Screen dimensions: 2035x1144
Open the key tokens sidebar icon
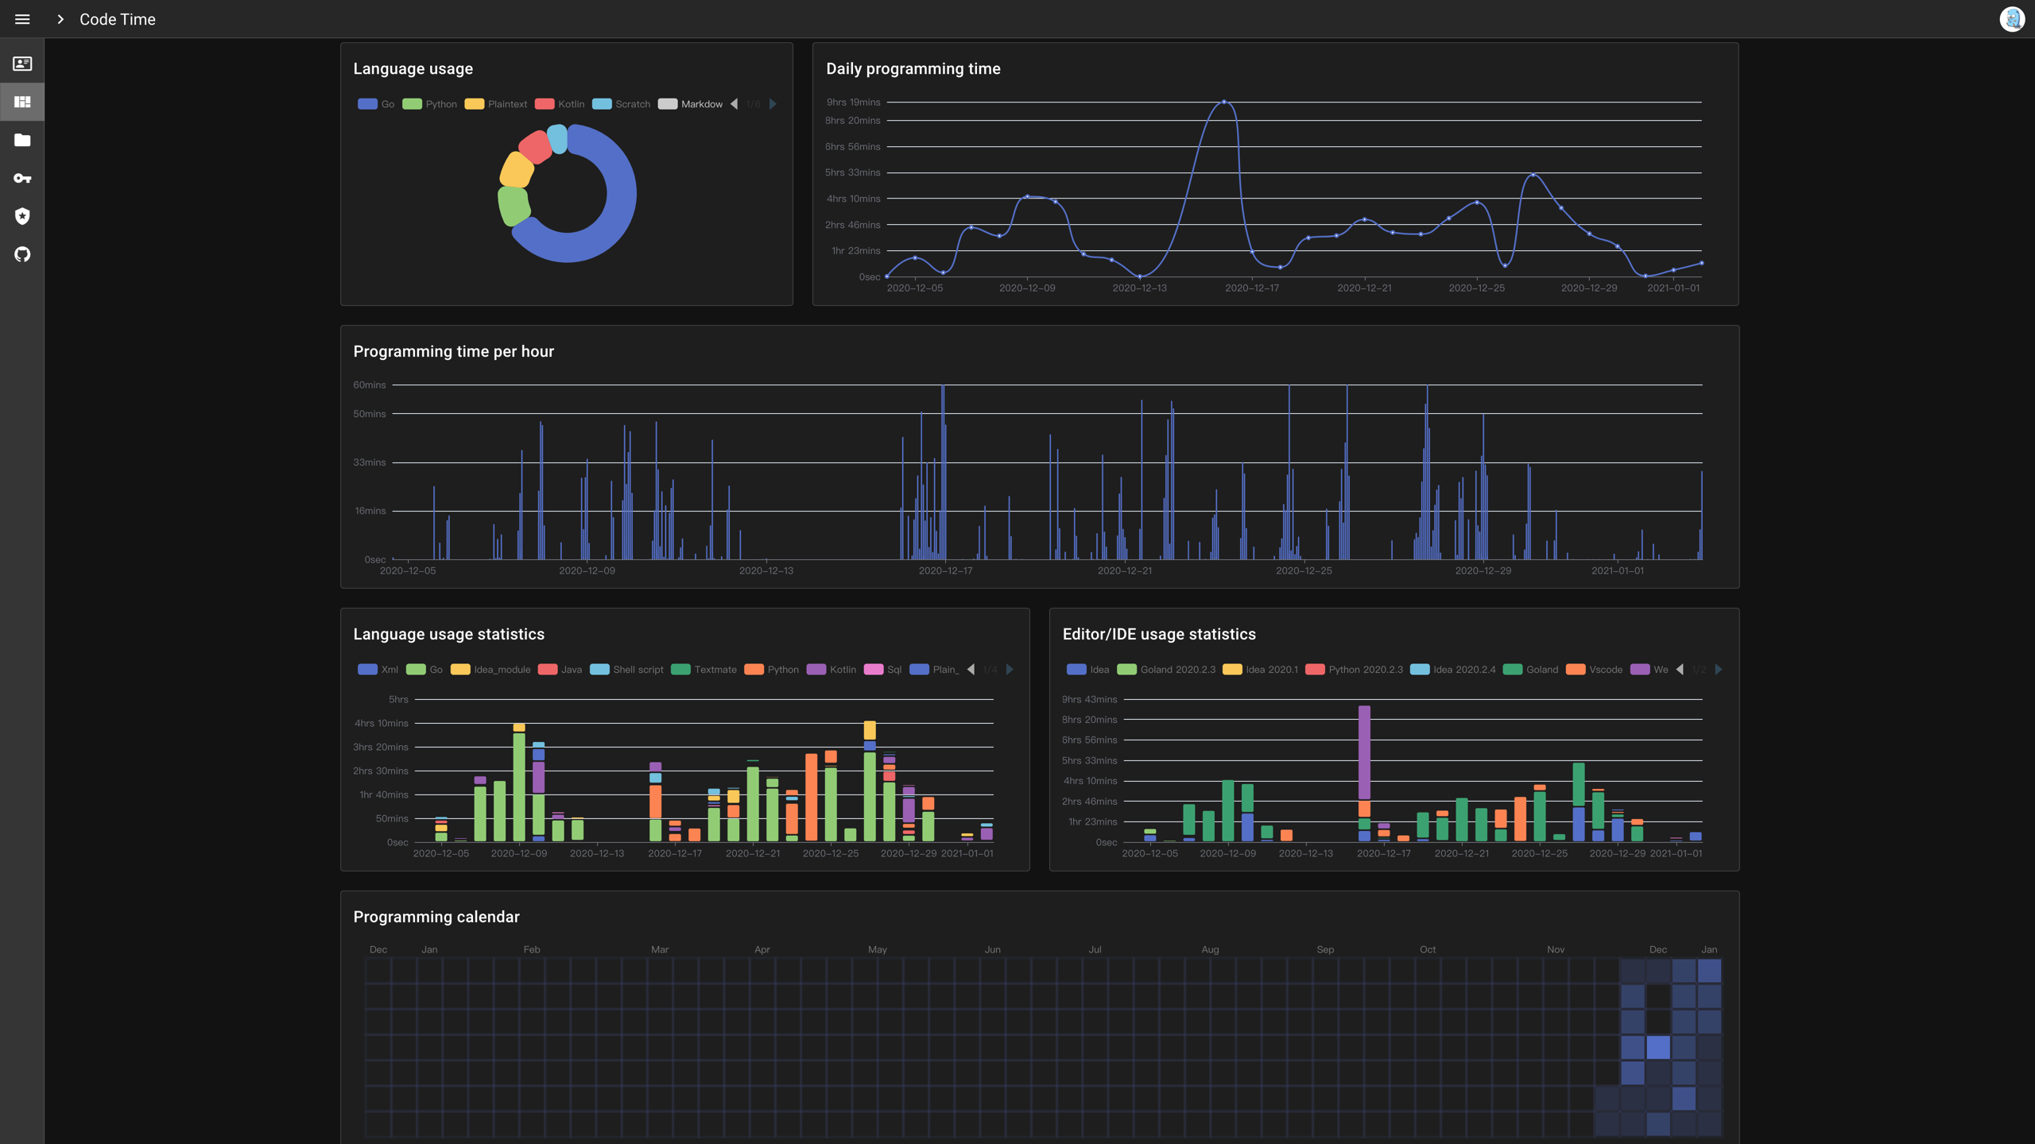[22, 178]
